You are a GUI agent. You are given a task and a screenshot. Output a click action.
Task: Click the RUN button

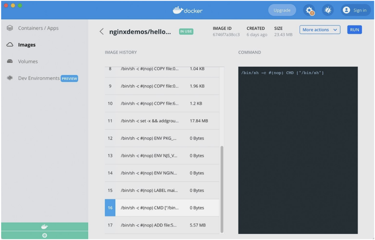354,30
